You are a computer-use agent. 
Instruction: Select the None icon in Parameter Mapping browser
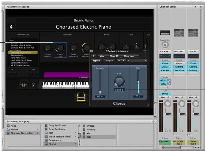coord(8,126)
